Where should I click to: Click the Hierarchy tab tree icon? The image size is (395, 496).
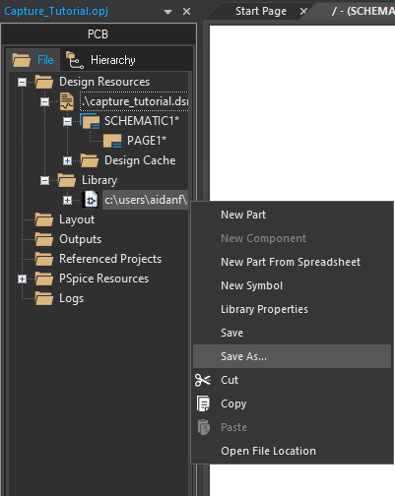75,60
